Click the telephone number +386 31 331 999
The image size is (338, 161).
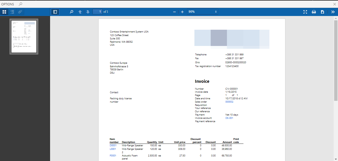point(234,55)
